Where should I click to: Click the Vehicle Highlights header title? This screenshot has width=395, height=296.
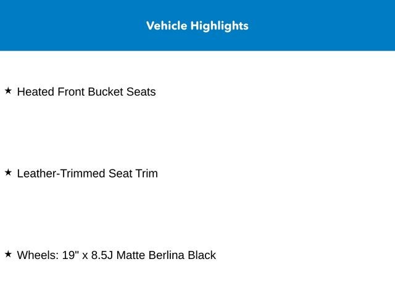(197, 26)
